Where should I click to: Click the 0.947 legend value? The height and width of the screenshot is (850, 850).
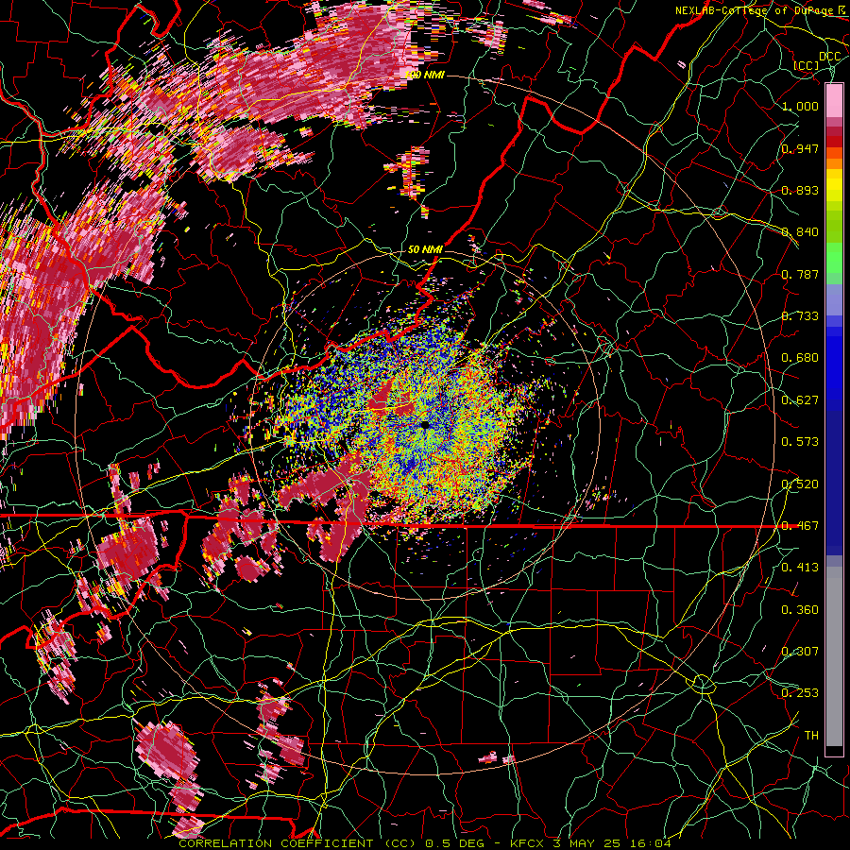800,148
